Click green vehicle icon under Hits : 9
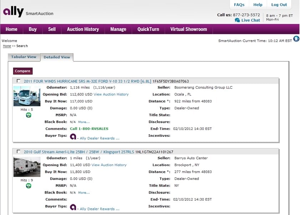This screenshot has width=300, height=215. point(29,186)
